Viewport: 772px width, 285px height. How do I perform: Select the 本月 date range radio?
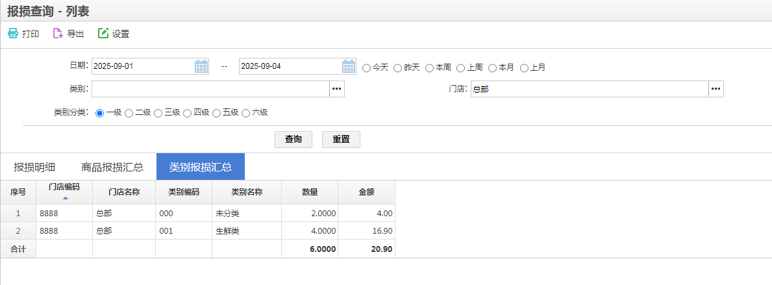tap(493, 68)
